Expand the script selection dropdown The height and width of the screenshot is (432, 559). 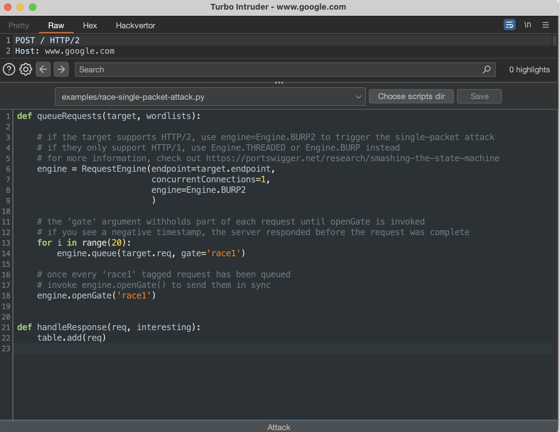pyautogui.click(x=358, y=97)
